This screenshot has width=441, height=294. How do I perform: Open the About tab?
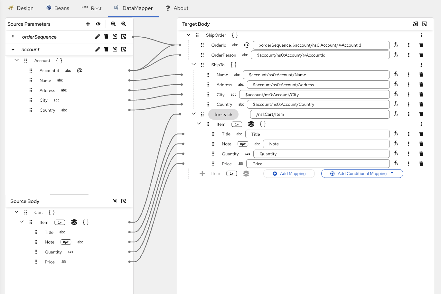coord(177,8)
